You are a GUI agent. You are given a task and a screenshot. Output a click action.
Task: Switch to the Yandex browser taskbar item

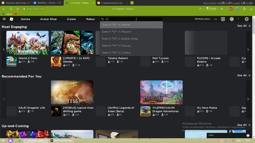36,141
